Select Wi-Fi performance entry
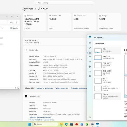 (x=107, y=81)
